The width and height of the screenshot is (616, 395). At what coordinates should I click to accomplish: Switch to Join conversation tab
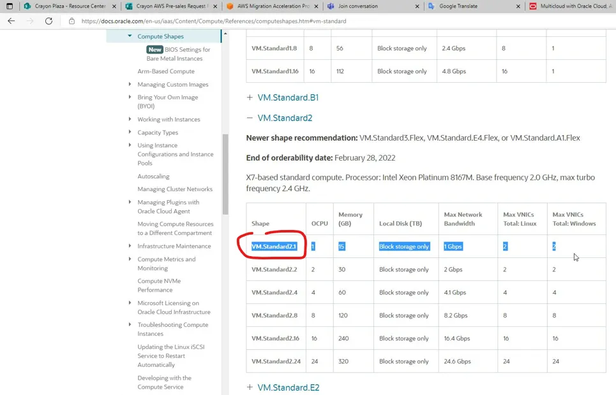pyautogui.click(x=373, y=6)
